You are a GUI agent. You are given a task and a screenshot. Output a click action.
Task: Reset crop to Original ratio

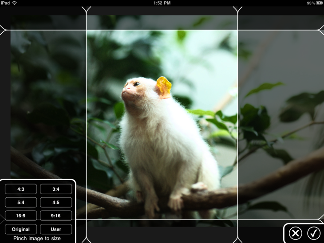pyautogui.click(x=21, y=229)
